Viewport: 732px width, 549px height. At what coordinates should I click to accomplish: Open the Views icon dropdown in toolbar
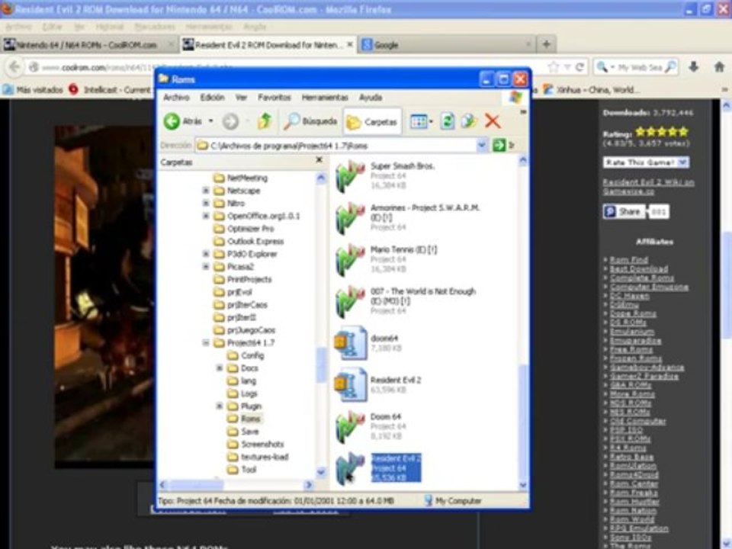click(x=421, y=122)
